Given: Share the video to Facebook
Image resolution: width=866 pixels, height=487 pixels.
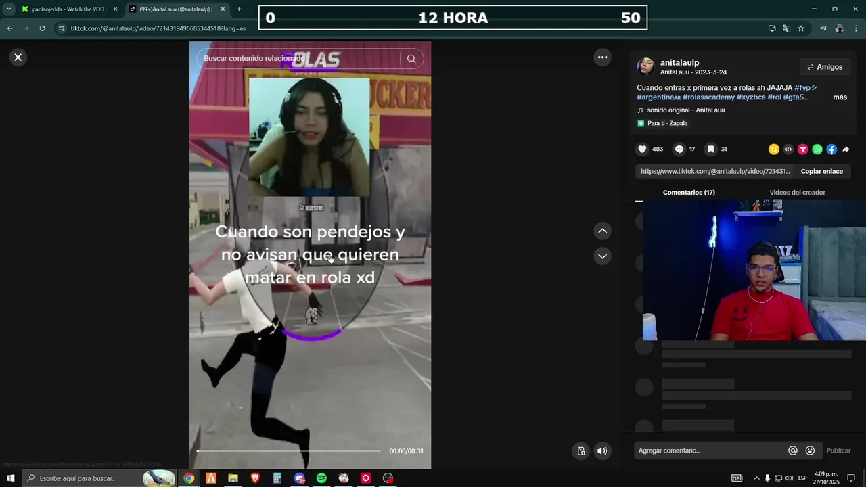Looking at the screenshot, I should pos(831,149).
